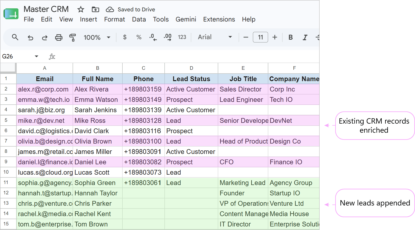Open the Arial font dropdown

[215, 37]
